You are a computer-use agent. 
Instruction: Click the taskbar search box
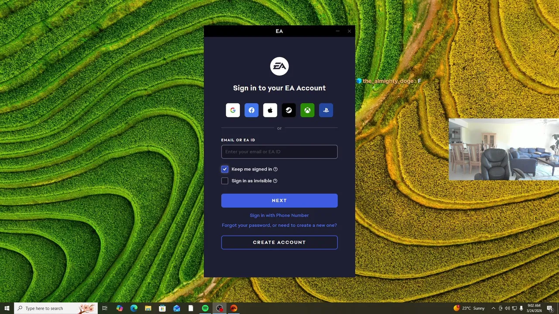tap(55, 308)
